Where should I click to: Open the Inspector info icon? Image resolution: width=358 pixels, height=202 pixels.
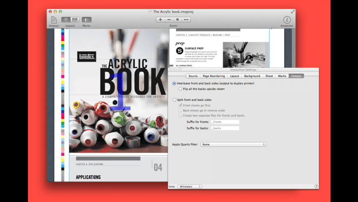[287, 20]
